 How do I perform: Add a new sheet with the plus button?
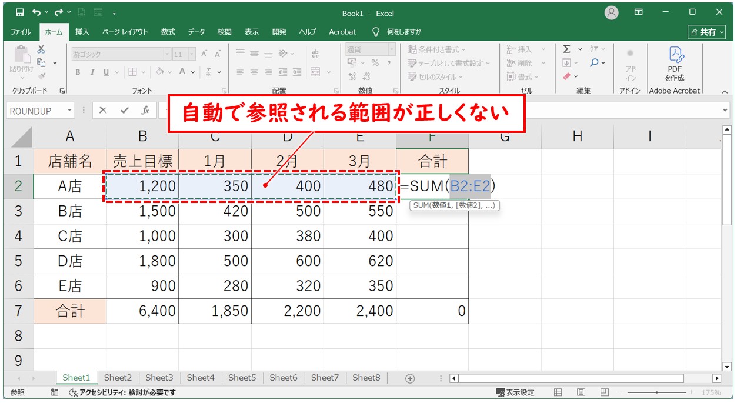click(410, 378)
